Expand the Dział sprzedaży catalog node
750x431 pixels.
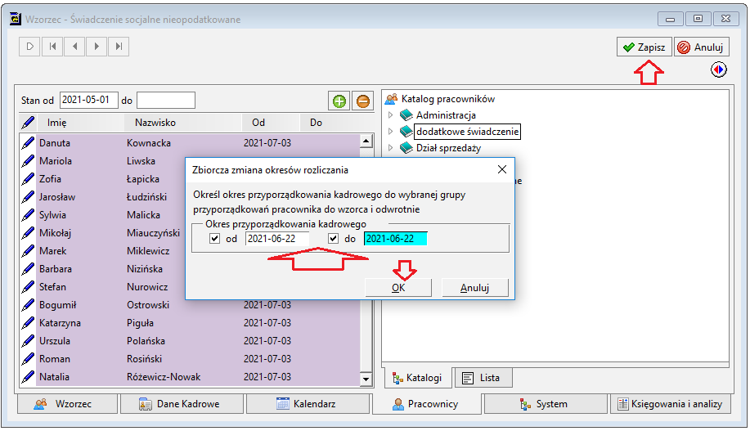click(390, 148)
